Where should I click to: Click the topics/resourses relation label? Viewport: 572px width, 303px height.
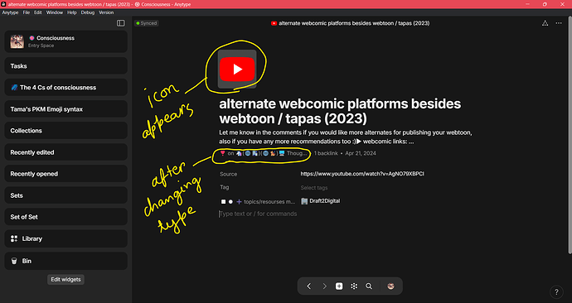tap(259, 201)
